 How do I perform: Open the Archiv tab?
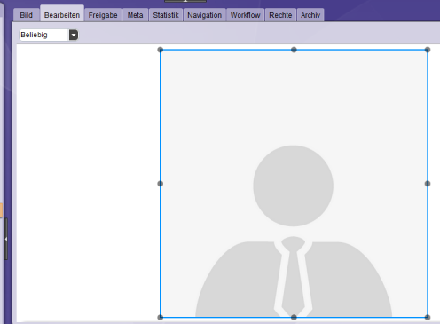[x=310, y=15]
